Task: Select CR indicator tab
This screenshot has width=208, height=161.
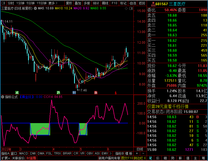Action: (x=76, y=153)
